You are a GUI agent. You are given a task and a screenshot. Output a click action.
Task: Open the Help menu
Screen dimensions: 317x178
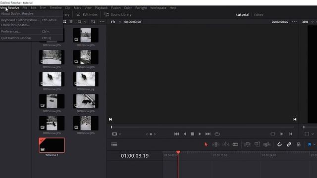[x=173, y=8]
